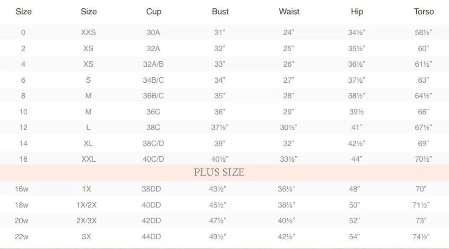449x249 pixels.
Task: Select the Torso column header
Action: [x=423, y=12]
